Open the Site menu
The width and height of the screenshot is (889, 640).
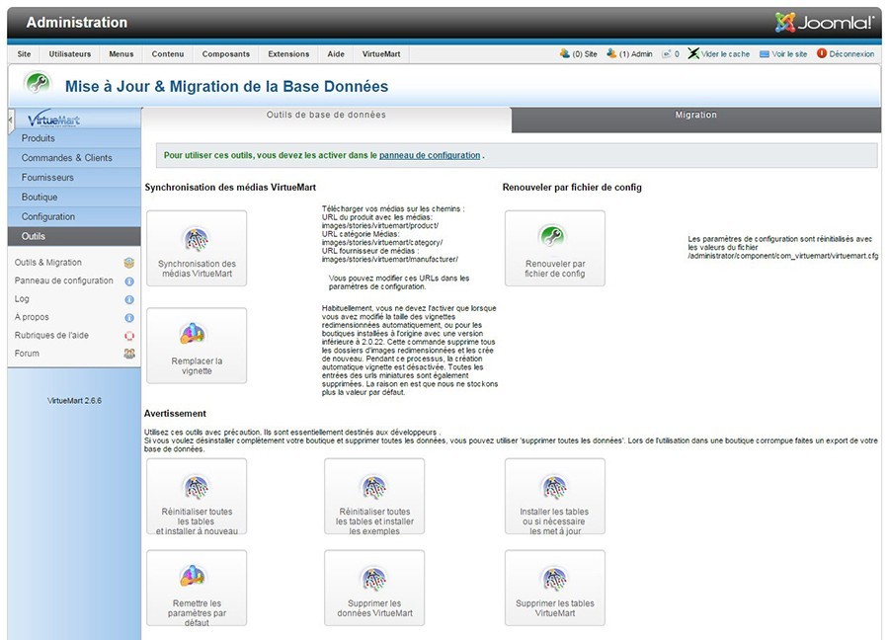24,54
